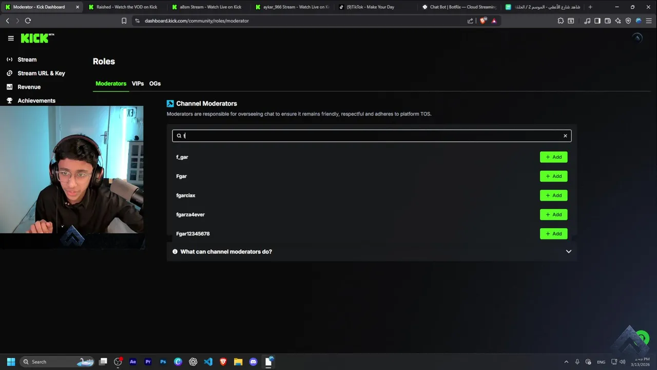Toggle the browser sidebar panel

pos(597,21)
